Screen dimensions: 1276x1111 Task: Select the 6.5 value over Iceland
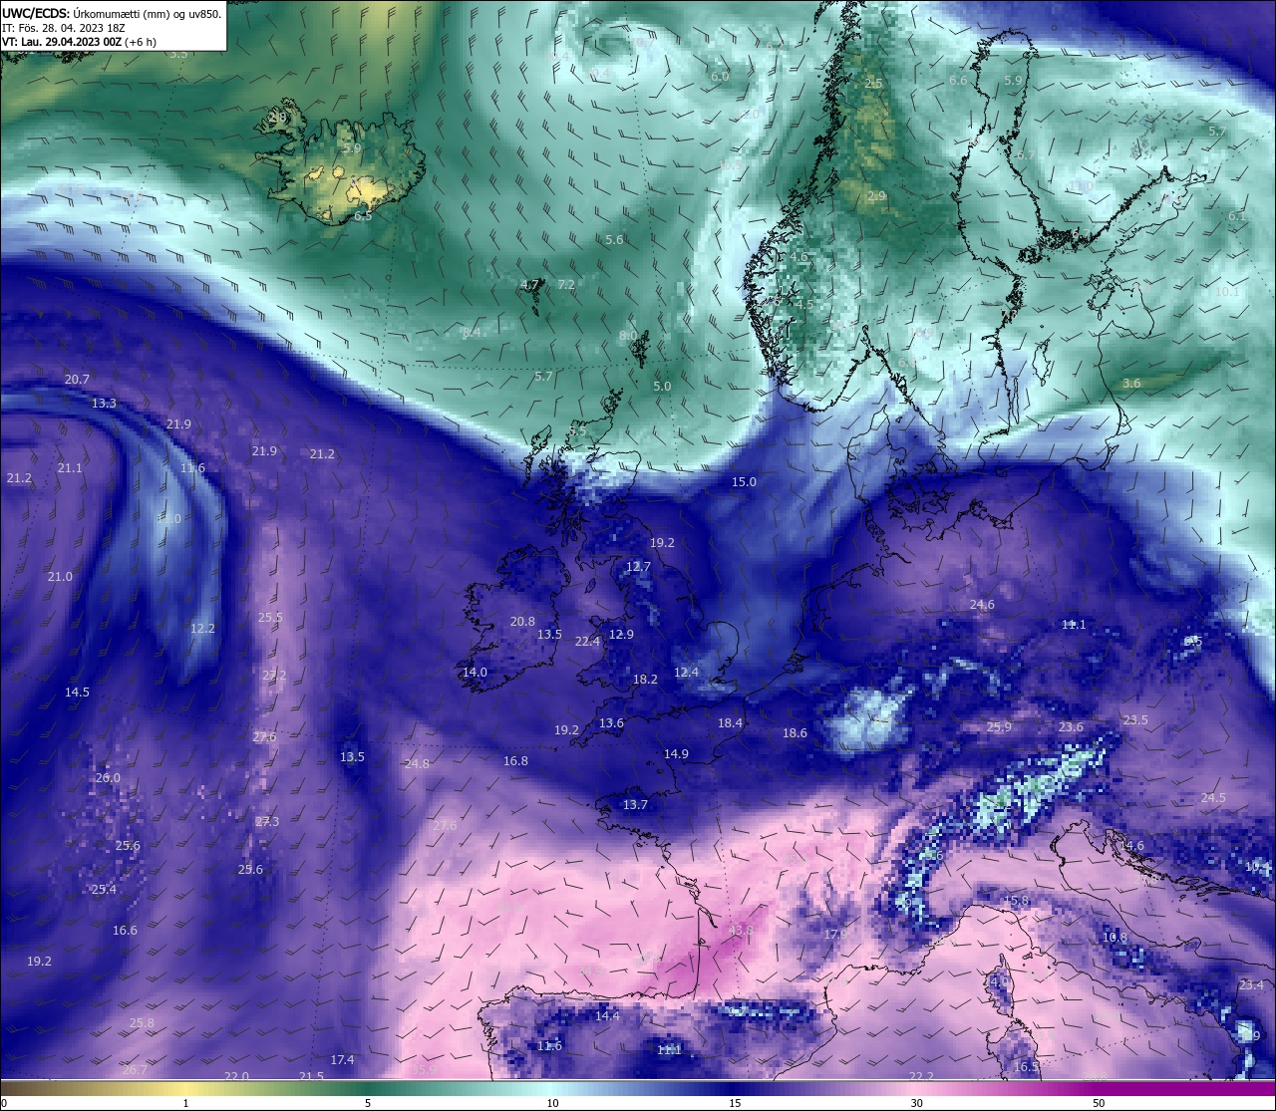pos(363,215)
